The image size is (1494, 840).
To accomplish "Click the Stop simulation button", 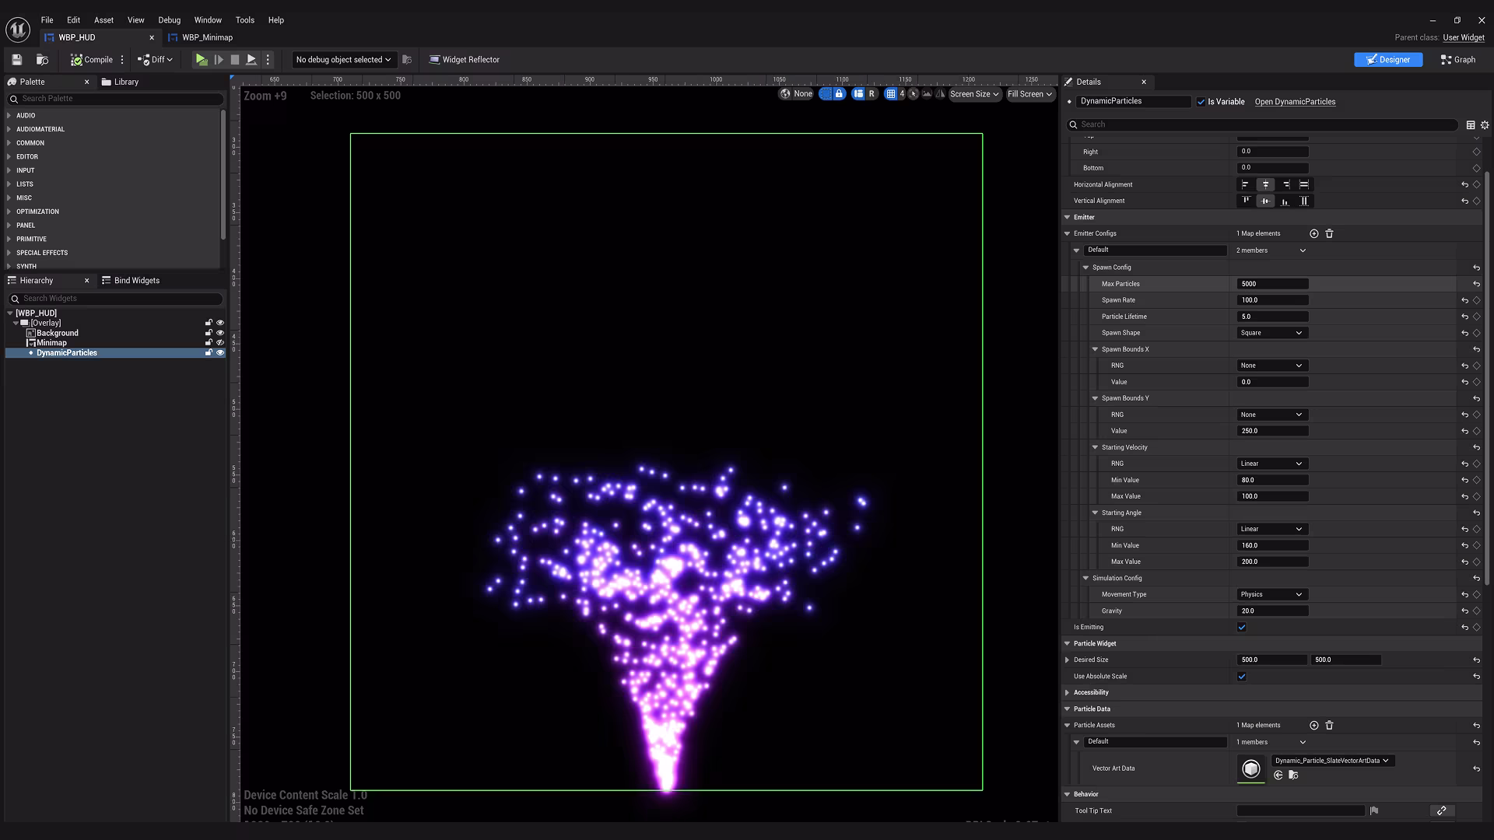I will [x=235, y=60].
